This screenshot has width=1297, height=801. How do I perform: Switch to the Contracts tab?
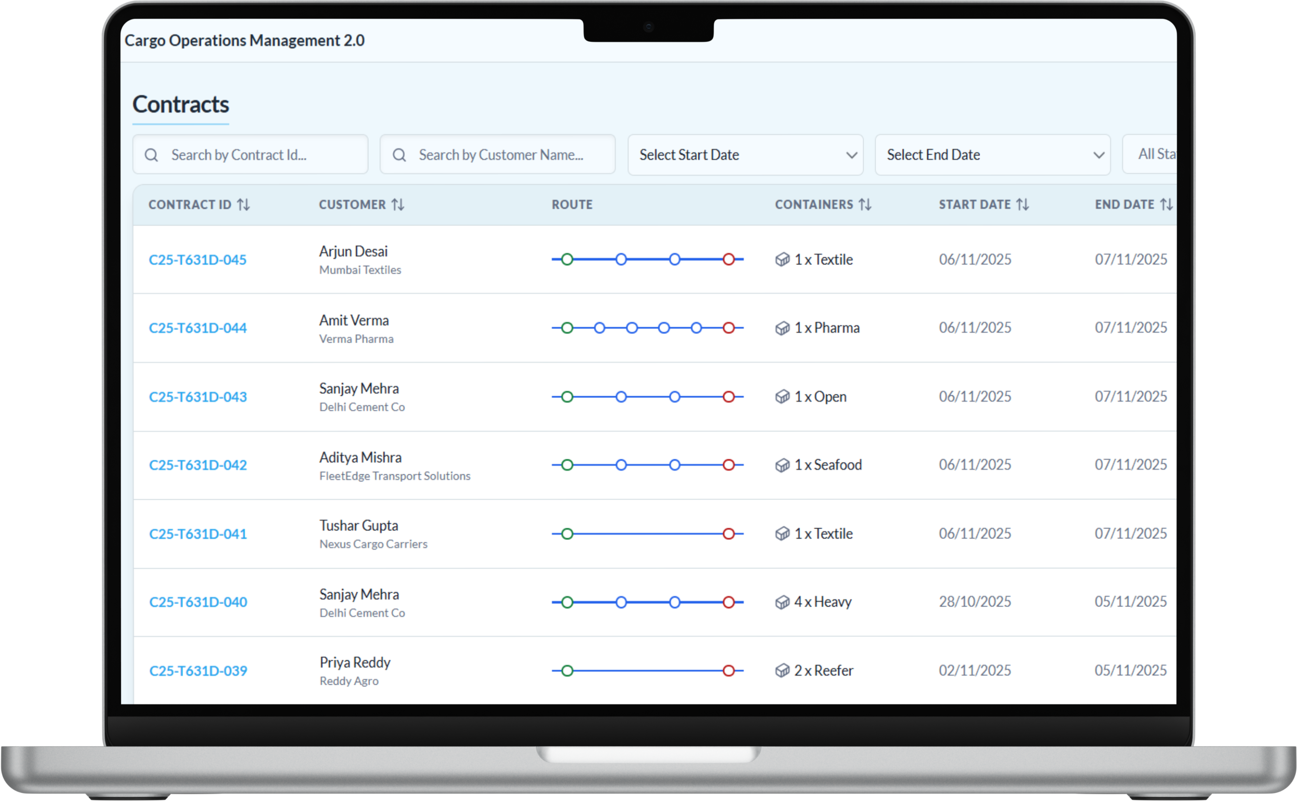coord(181,105)
